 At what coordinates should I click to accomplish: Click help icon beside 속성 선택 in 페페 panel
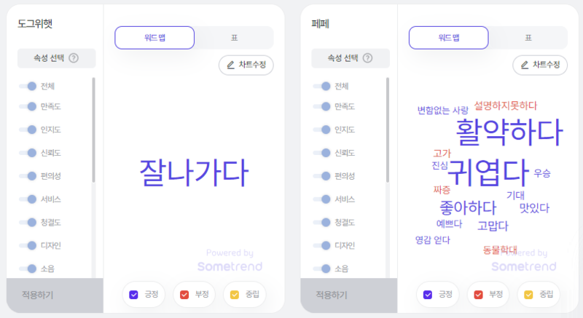coord(367,58)
